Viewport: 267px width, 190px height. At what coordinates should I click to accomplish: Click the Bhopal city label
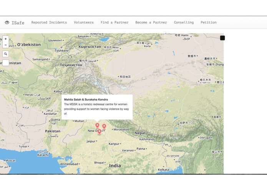[x=99, y=163]
